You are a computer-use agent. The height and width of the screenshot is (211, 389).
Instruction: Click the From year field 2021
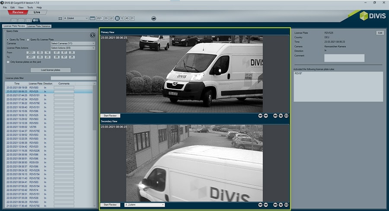pyautogui.click(x=31, y=52)
